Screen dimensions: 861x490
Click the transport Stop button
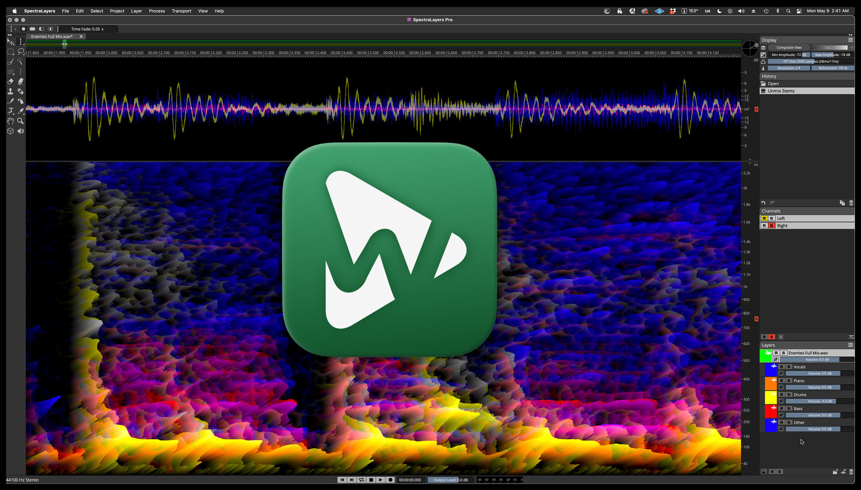371,480
